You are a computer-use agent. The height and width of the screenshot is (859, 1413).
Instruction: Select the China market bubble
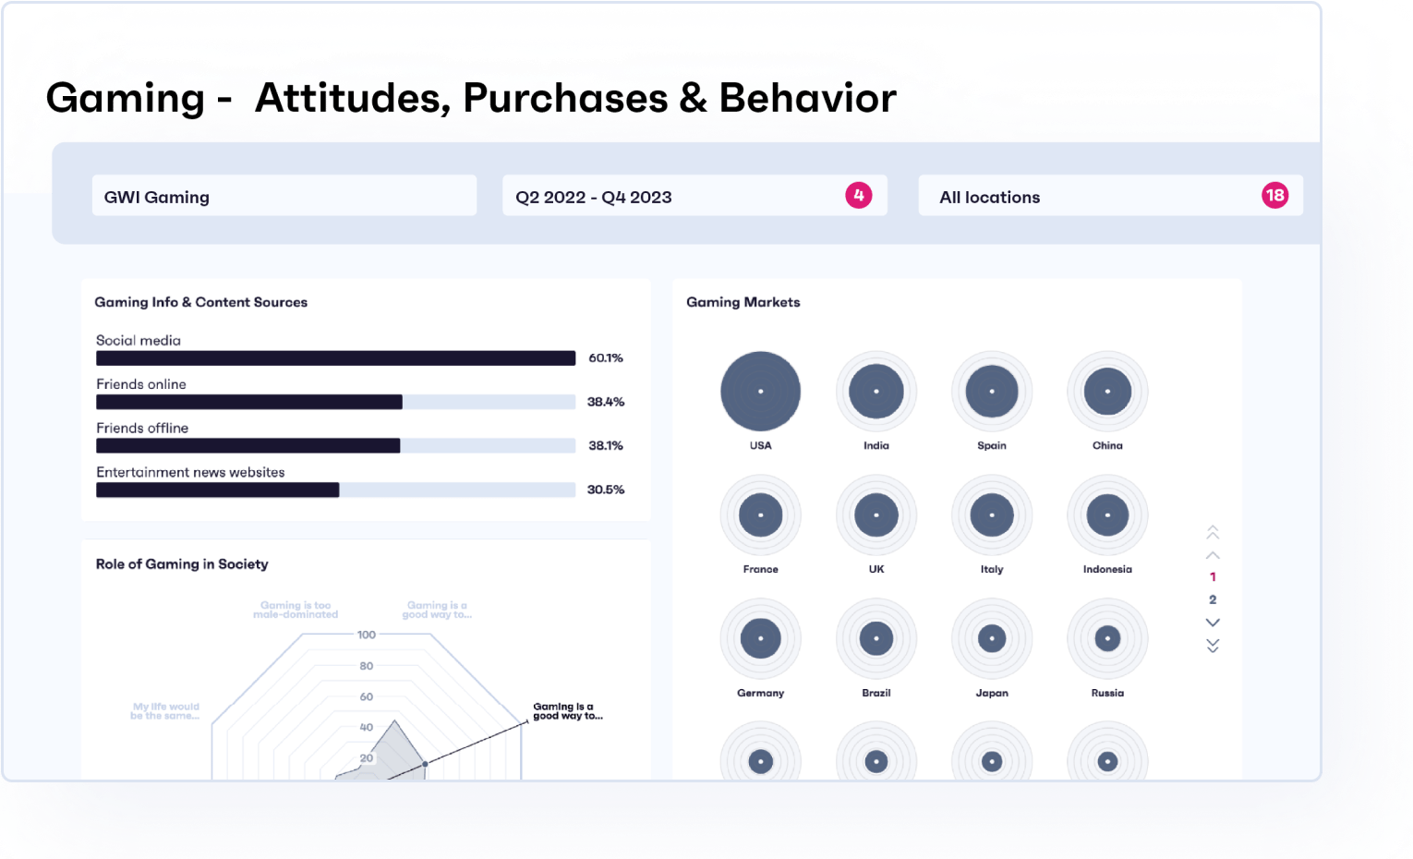click(x=1106, y=391)
